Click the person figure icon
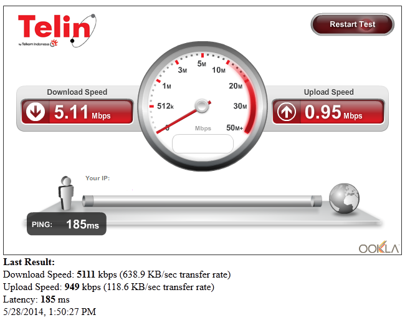The width and height of the screenshot is (415, 320). pyautogui.click(x=65, y=193)
